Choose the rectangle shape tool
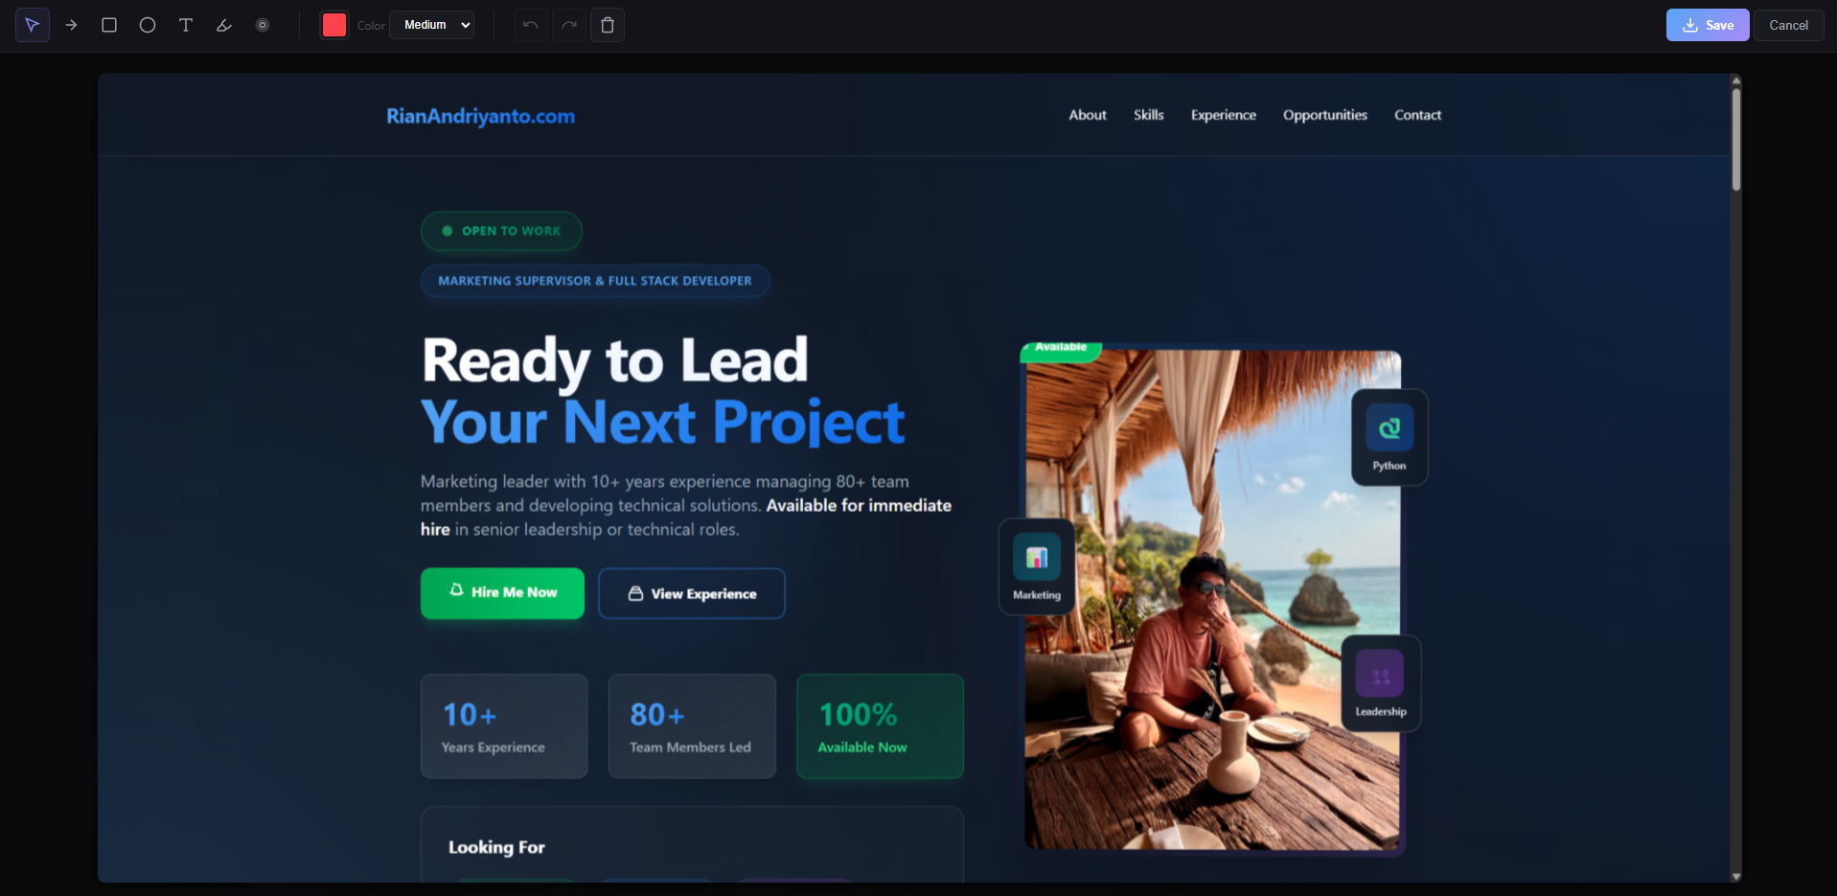 pos(109,25)
